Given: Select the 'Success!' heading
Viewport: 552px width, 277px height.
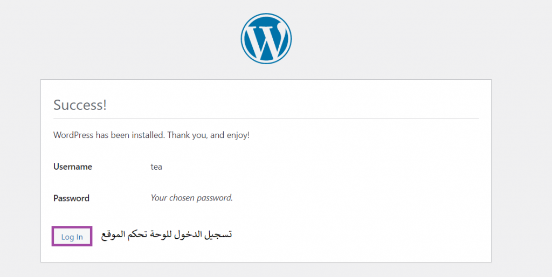Looking at the screenshot, I should [x=80, y=105].
